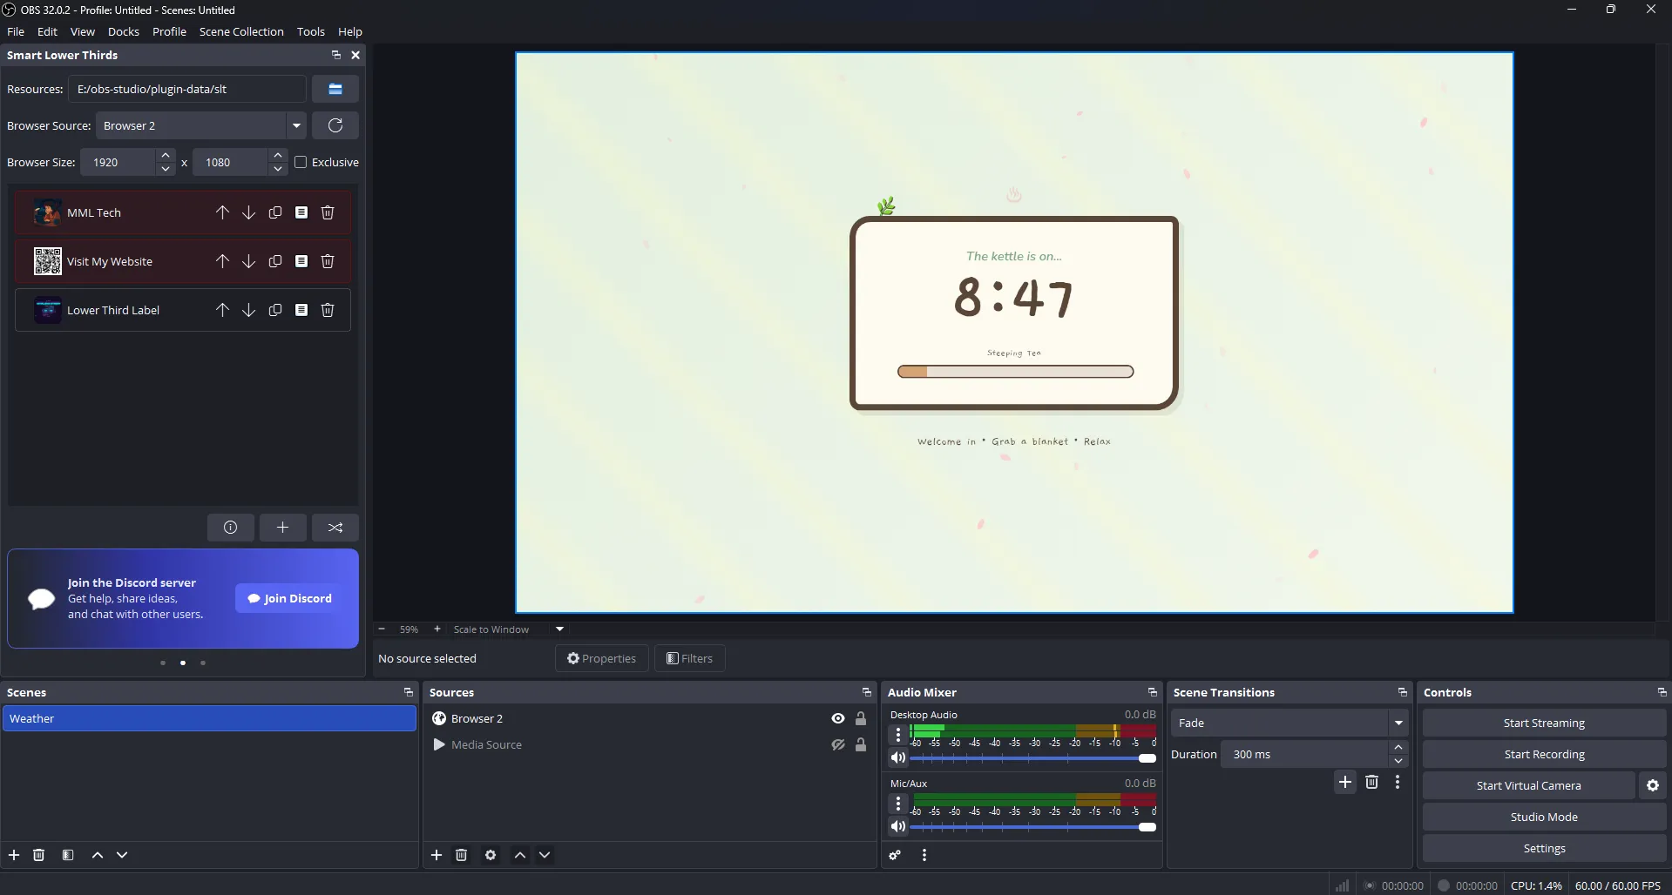Open the Fade transition dropdown
Screen dimensions: 1672x895
pos(1398,723)
